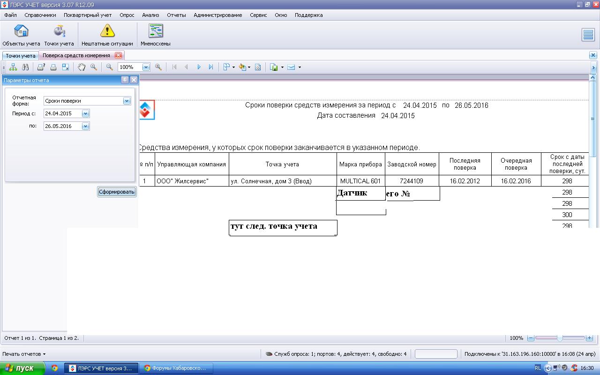Open the Опрос menu

pos(127,15)
